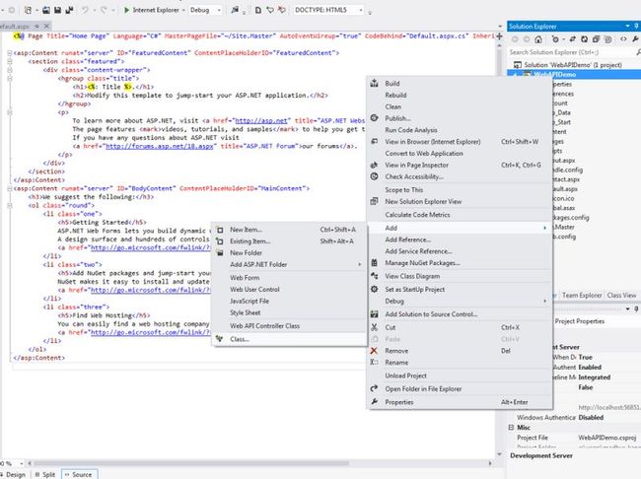Click the Open File toolbar icon
Viewport: 641px width, 479px height.
tap(46, 10)
